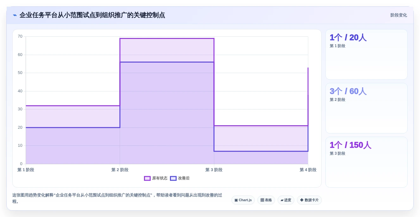Click the y-axis value 50

pyautogui.click(x=20, y=73)
